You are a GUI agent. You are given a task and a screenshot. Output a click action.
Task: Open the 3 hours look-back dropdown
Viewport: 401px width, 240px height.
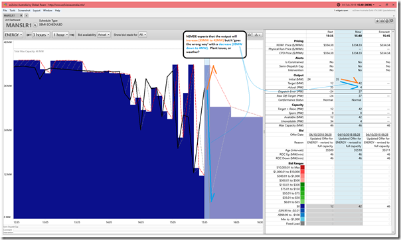pyautogui.click(x=41, y=34)
